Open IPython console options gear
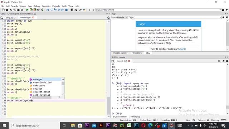The width and height of the screenshot is (229, 129). point(227,61)
